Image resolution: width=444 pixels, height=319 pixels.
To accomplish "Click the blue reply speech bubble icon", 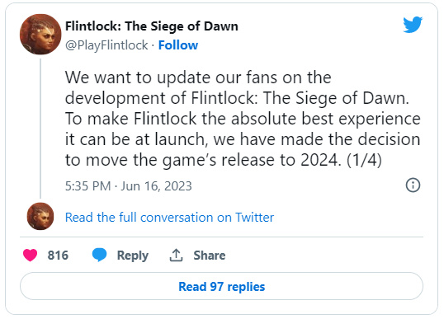I will [x=99, y=255].
